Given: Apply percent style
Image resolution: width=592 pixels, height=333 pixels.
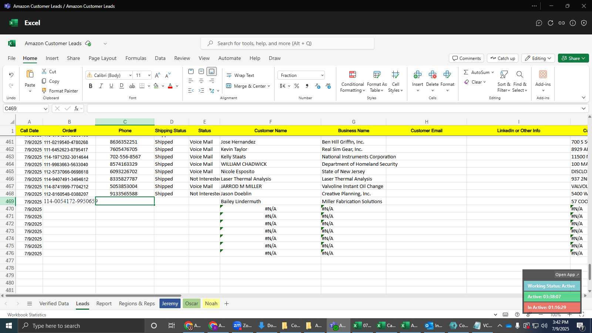Looking at the screenshot, I should [297, 86].
